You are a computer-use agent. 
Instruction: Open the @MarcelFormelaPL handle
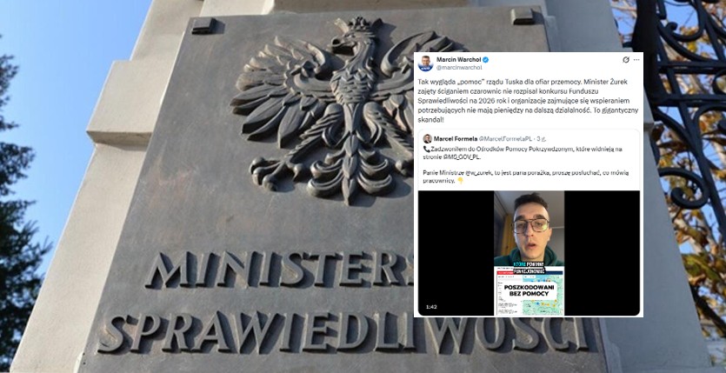(x=506, y=139)
